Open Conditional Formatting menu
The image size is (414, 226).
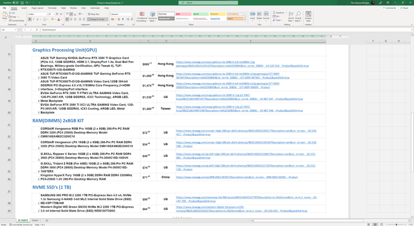tap(142, 17)
